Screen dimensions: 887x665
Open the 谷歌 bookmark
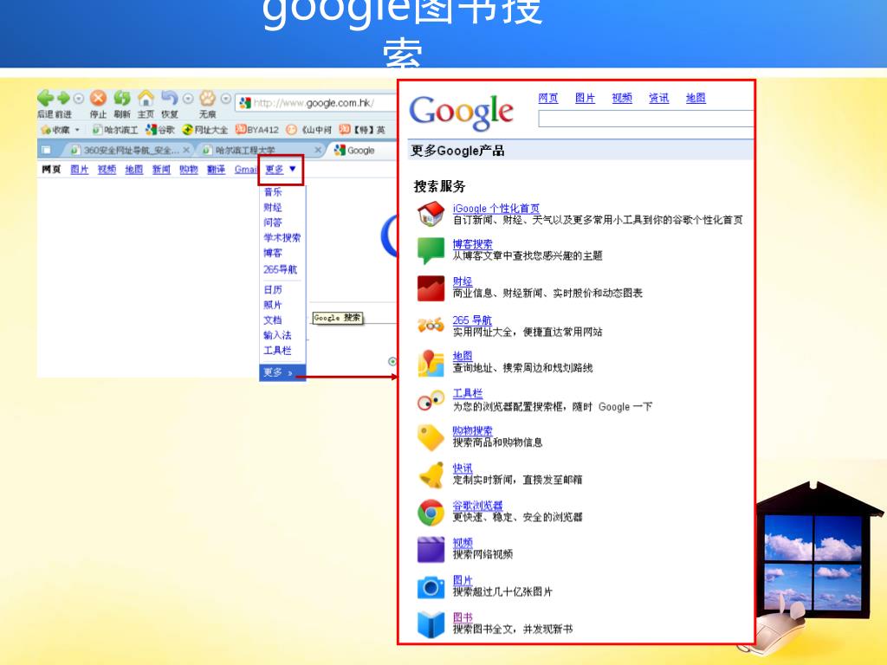(160, 130)
